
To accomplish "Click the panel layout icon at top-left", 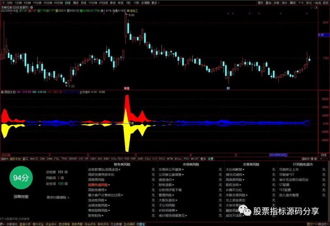I will click(x=3, y=3).
